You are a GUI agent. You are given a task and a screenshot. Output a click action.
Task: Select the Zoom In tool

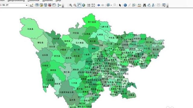[71, 5]
